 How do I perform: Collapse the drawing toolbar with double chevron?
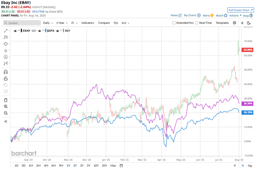6,121
